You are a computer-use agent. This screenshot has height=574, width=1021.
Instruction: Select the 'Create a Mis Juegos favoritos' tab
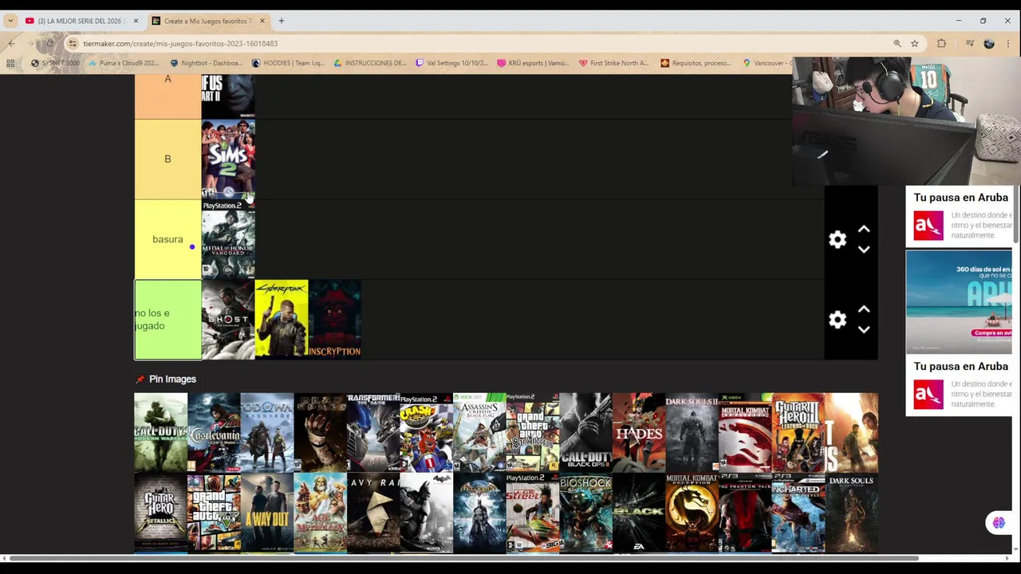(x=209, y=21)
